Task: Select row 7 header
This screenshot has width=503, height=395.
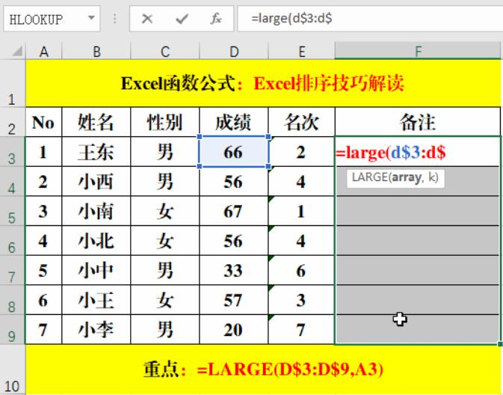Action: [12, 270]
